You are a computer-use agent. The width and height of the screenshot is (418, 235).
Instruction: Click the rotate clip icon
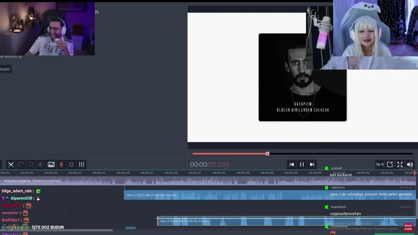click(x=21, y=164)
